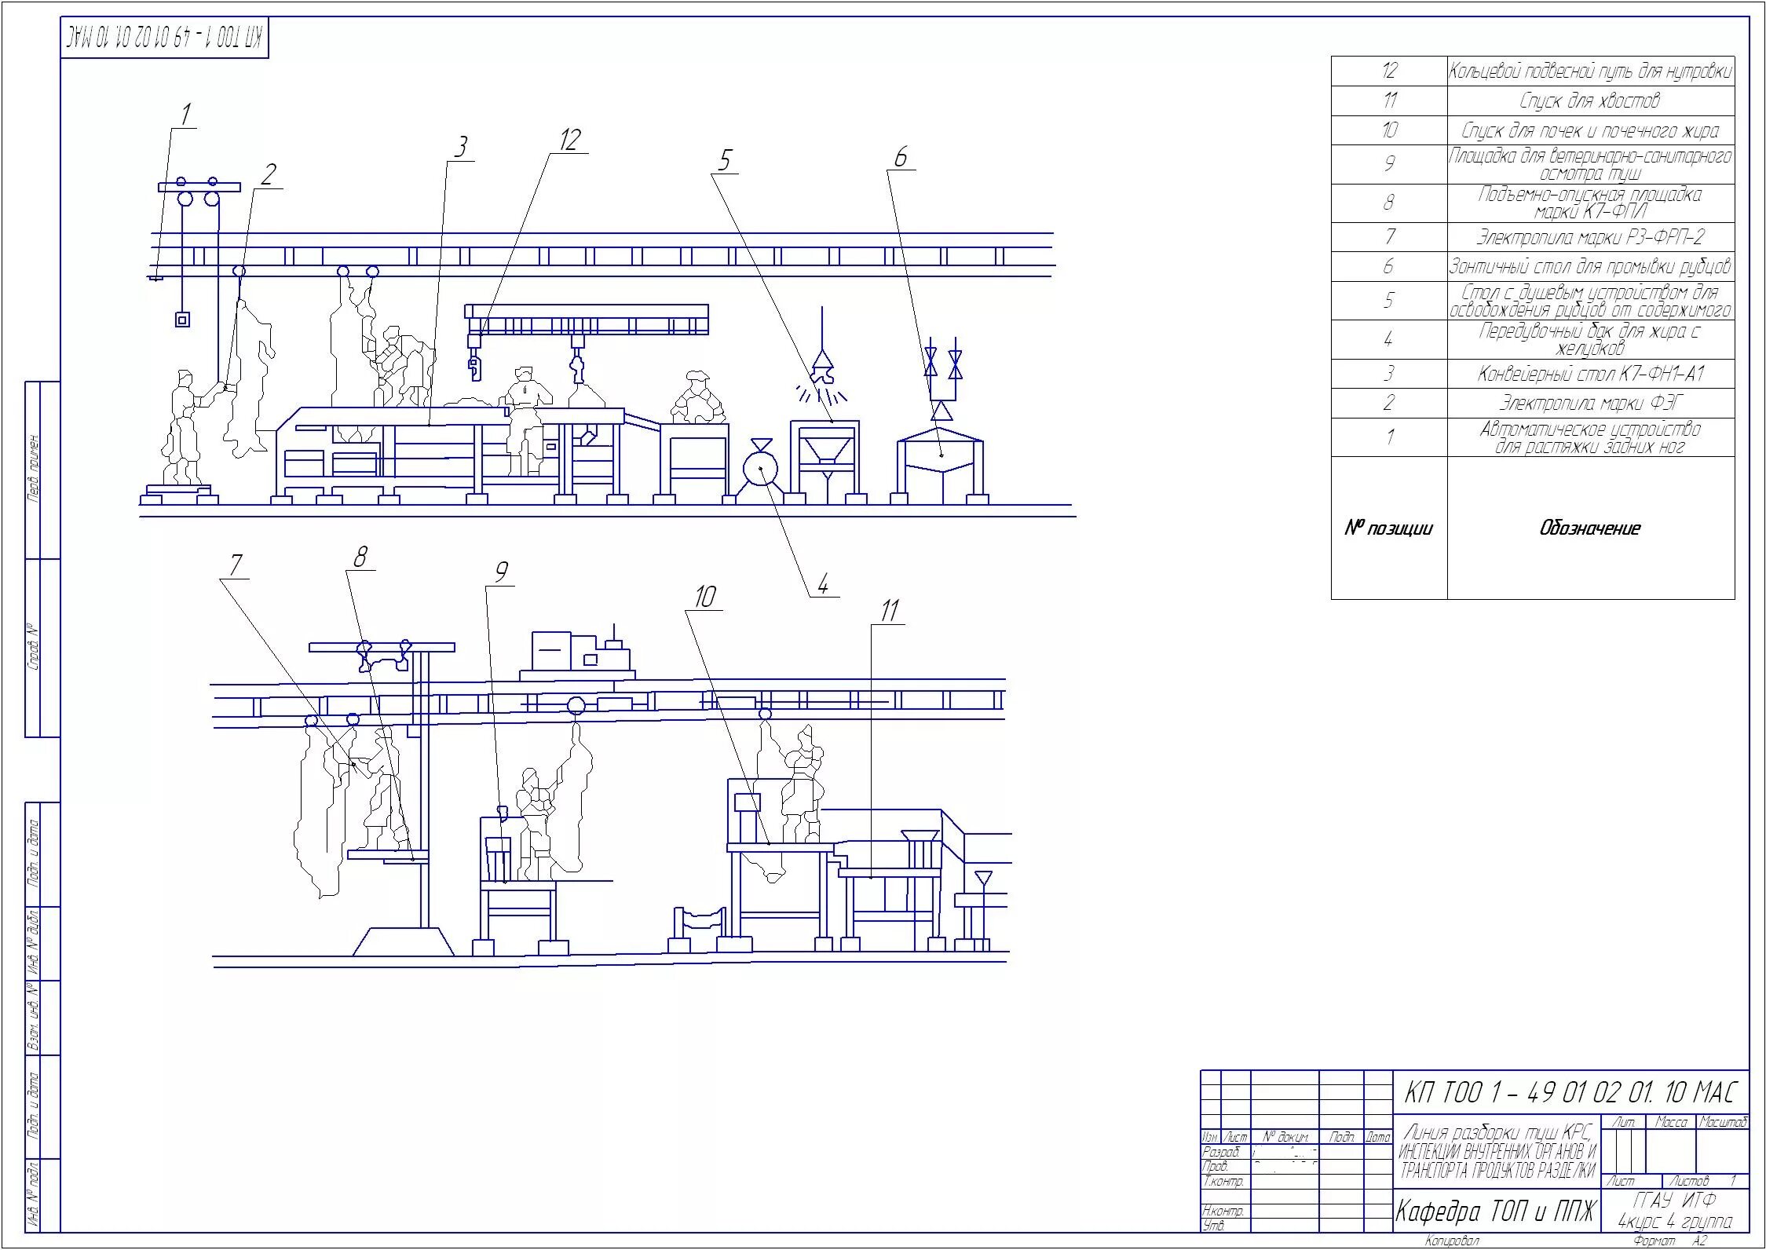Select the hanging square counterweight
The image size is (1766, 1250).
coord(183,319)
